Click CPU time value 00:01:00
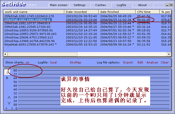 click(144, 20)
